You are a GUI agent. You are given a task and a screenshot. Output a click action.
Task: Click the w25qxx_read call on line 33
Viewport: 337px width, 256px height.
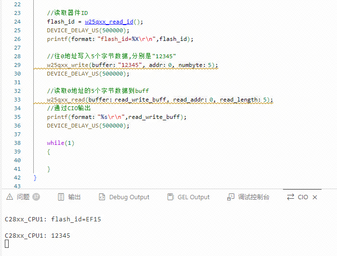160,100
